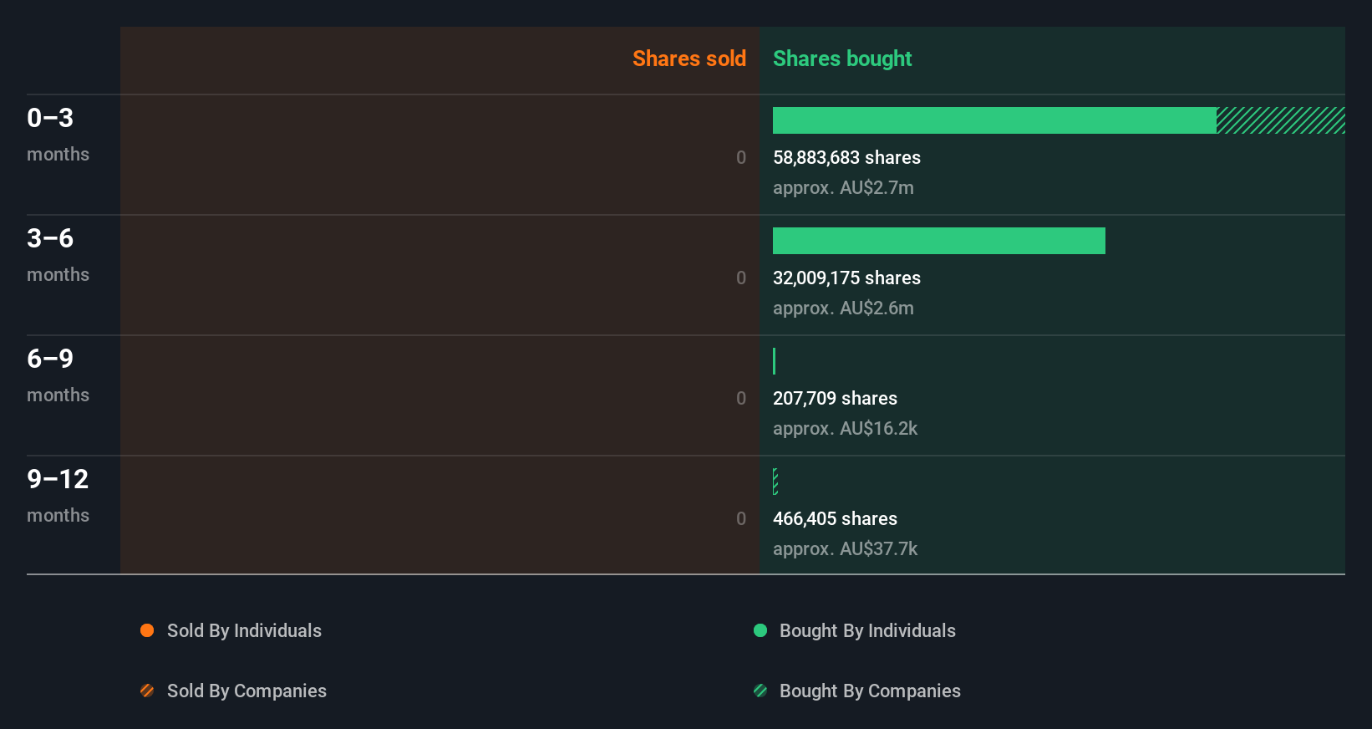The image size is (1372, 729).
Task: Click the sold zero in 0–3 months row
Action: [741, 157]
